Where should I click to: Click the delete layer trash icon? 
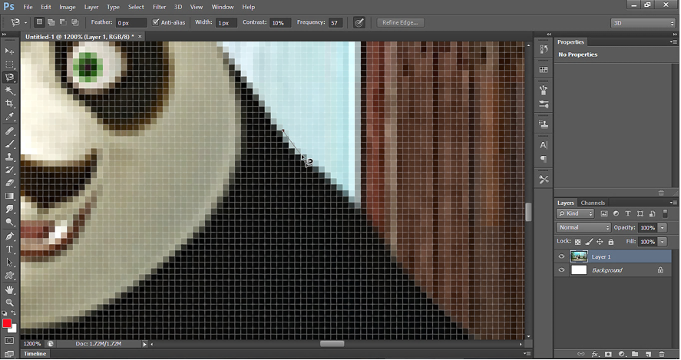[x=662, y=355]
